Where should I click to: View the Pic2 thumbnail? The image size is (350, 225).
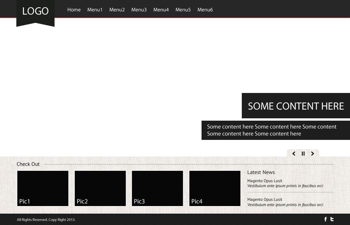tap(100, 188)
